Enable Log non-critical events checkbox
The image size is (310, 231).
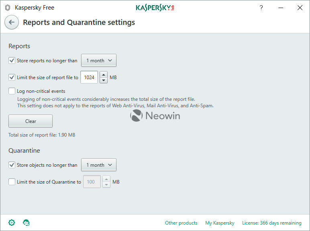(12, 91)
